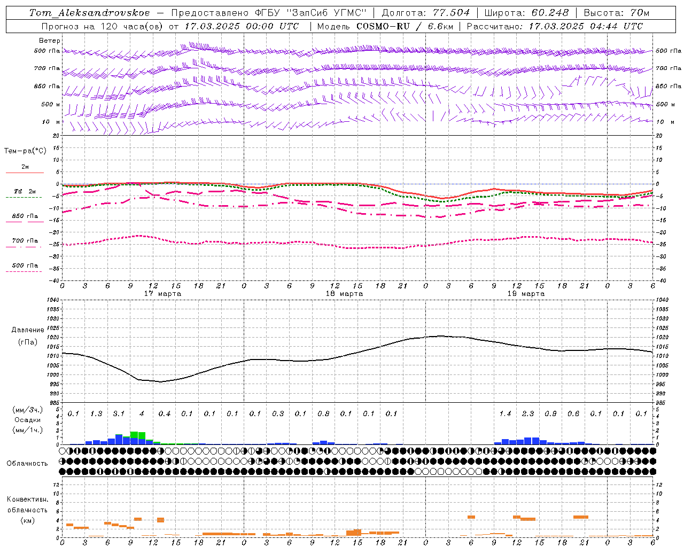Click the 3.1 precipitation amount value
The height and width of the screenshot is (547, 684).
(x=119, y=414)
